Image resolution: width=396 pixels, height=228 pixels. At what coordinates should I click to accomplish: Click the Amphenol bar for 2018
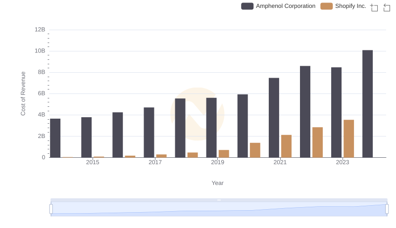tap(180, 128)
